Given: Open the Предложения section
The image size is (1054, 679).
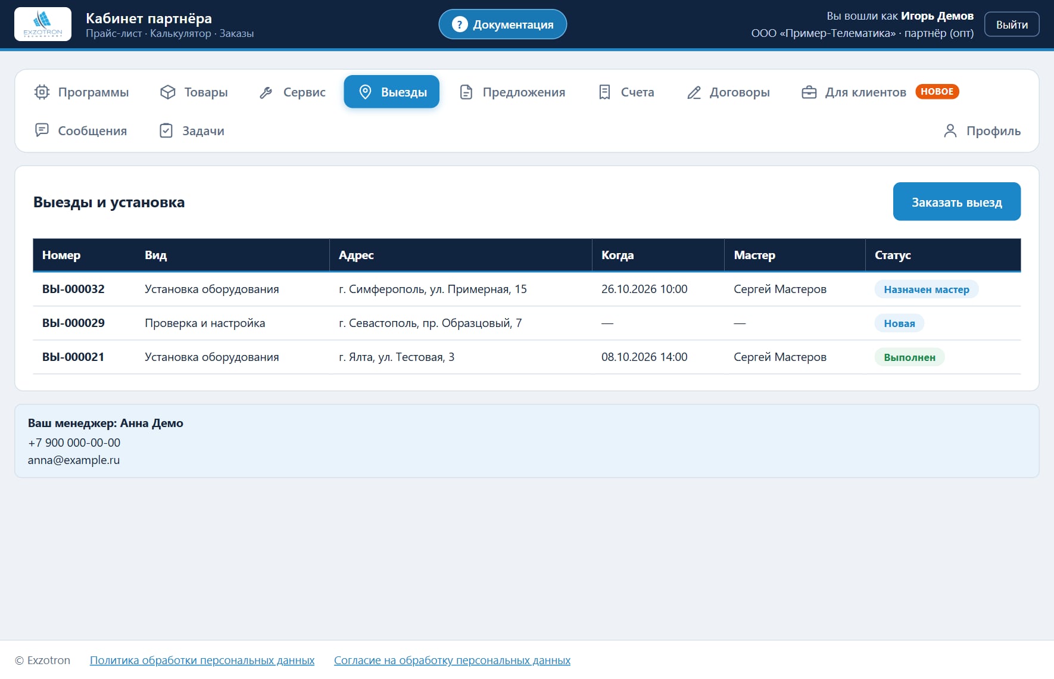Looking at the screenshot, I should pos(513,92).
